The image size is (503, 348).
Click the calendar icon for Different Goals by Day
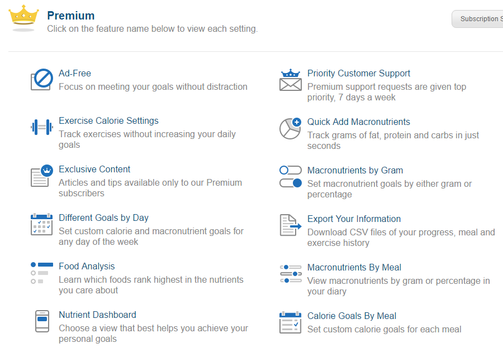click(x=42, y=224)
